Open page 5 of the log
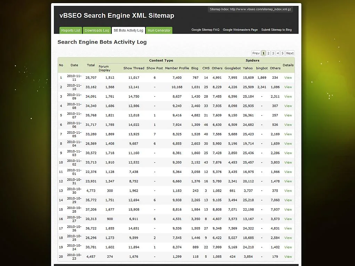This screenshot has width=355, height=266. click(x=282, y=53)
